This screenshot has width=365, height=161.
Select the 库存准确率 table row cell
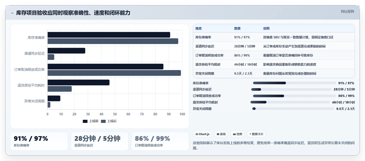[x=203, y=37]
